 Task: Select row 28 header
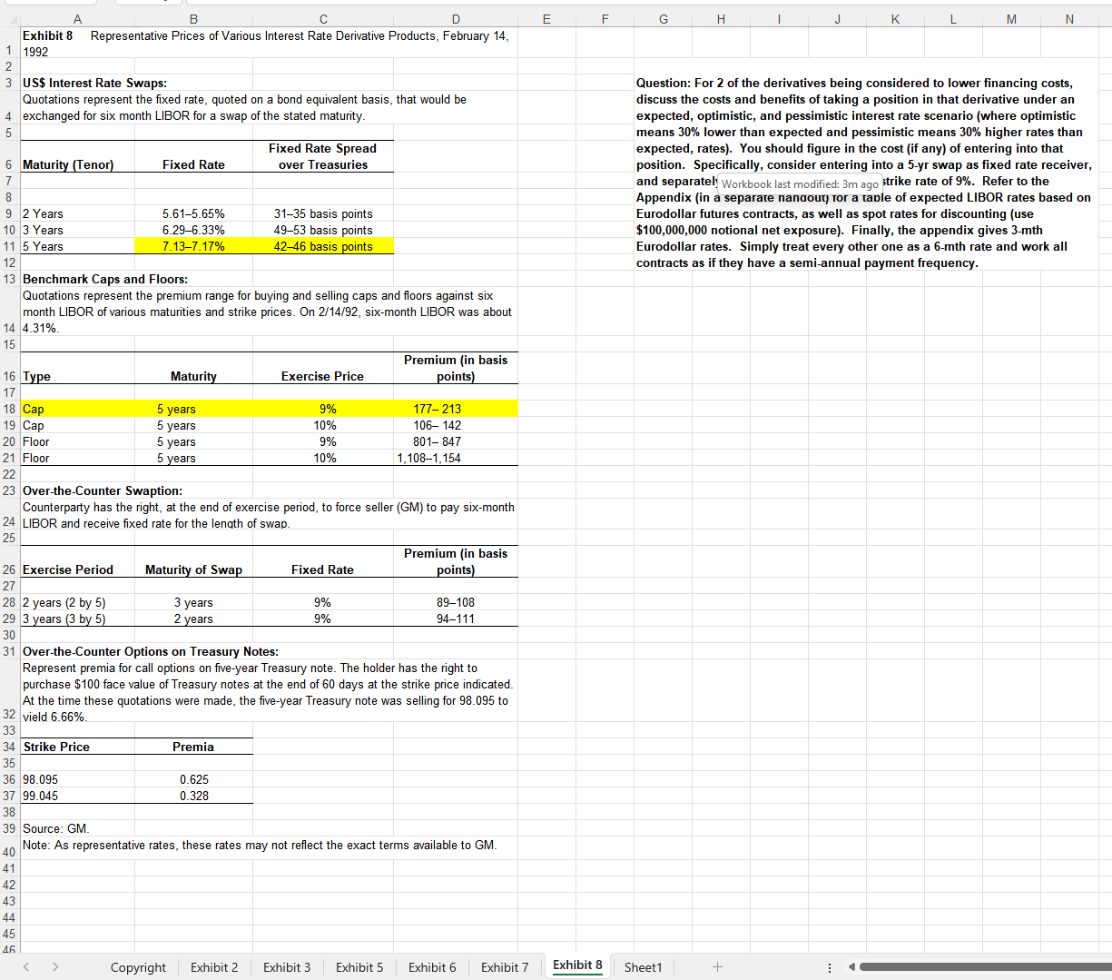coord(9,602)
